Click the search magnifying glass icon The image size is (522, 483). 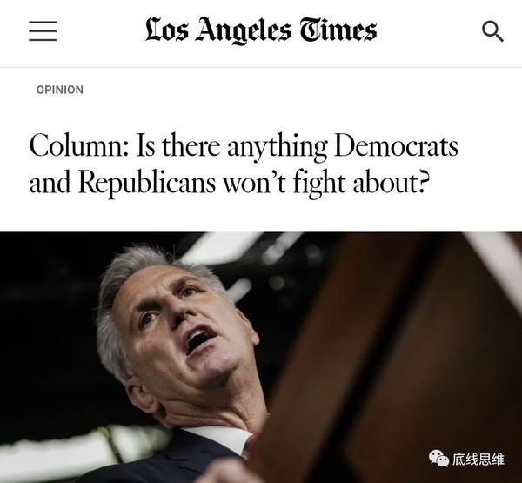coord(492,32)
